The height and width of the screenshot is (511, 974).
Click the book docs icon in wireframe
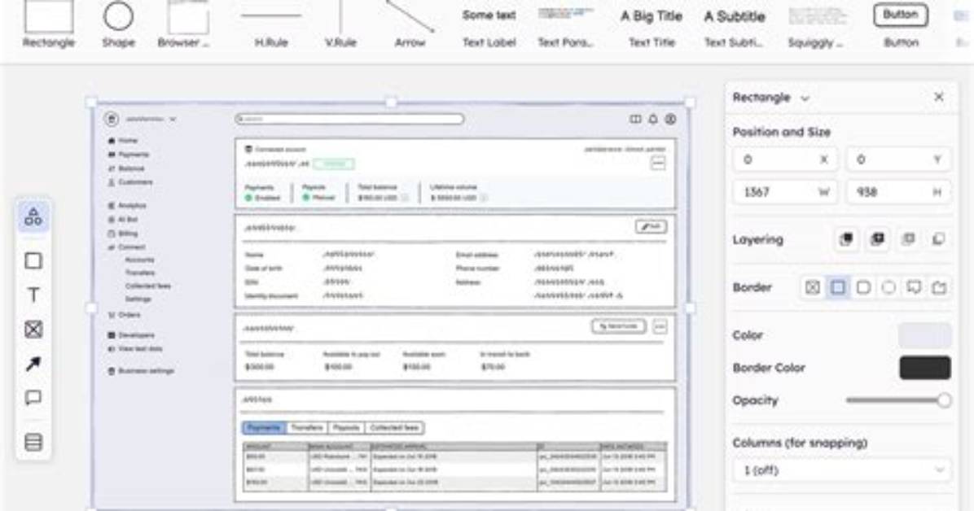click(x=635, y=119)
